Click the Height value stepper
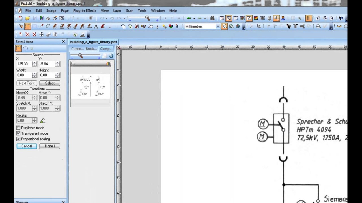Viewport: 362px width, 203px height. coord(57,75)
